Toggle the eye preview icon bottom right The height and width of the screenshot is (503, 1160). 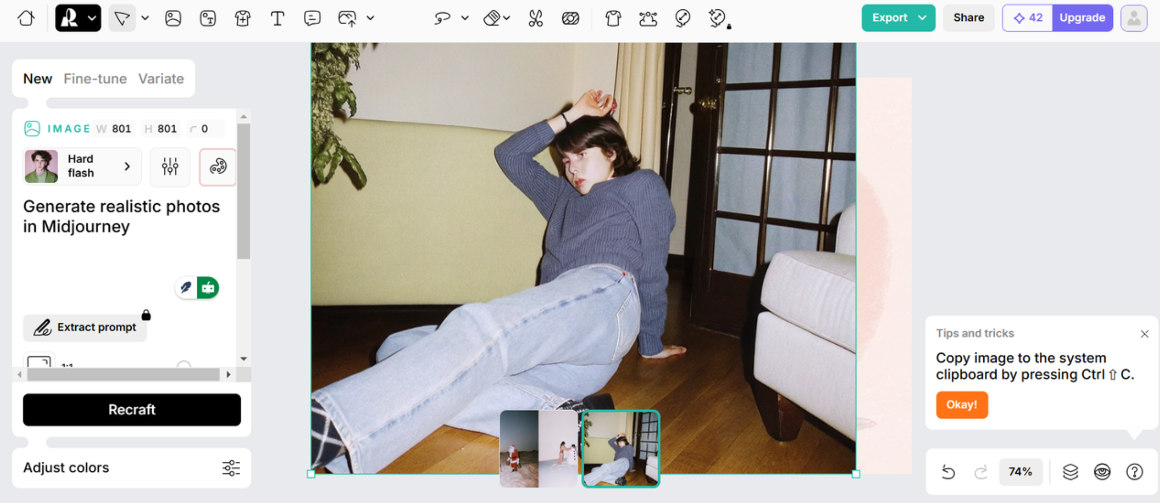click(x=1102, y=472)
